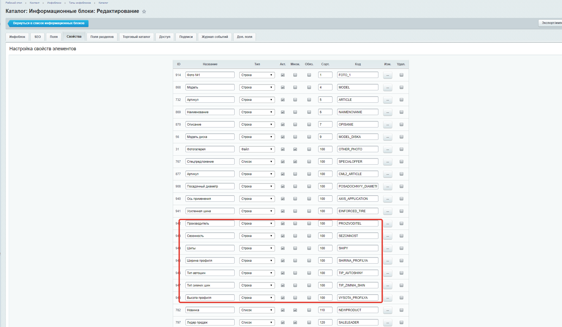The image size is (562, 327).
Task: Go to Типы инфоблоков breadcrumb
Action: [x=80, y=3]
